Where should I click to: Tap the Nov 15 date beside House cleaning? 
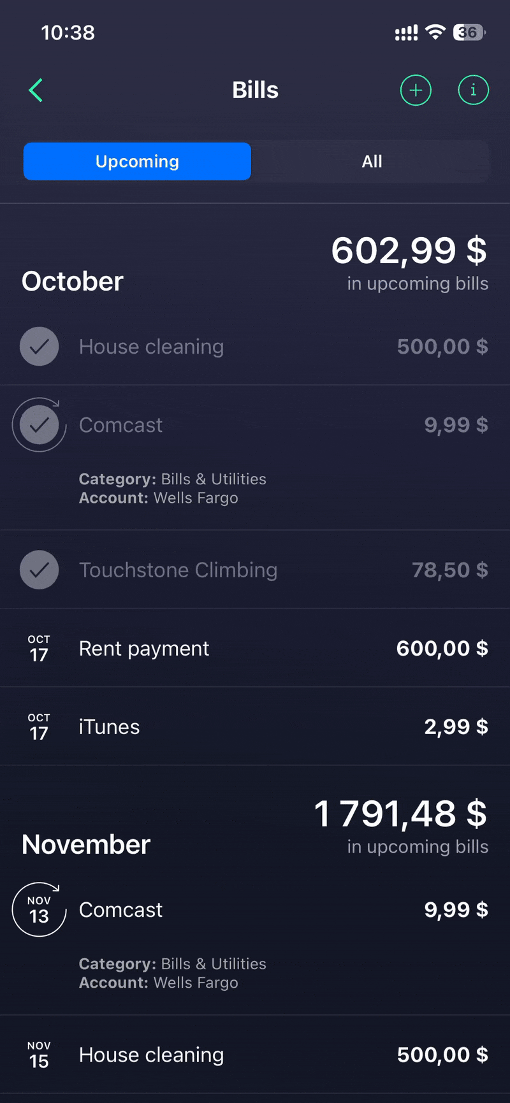point(39,1055)
